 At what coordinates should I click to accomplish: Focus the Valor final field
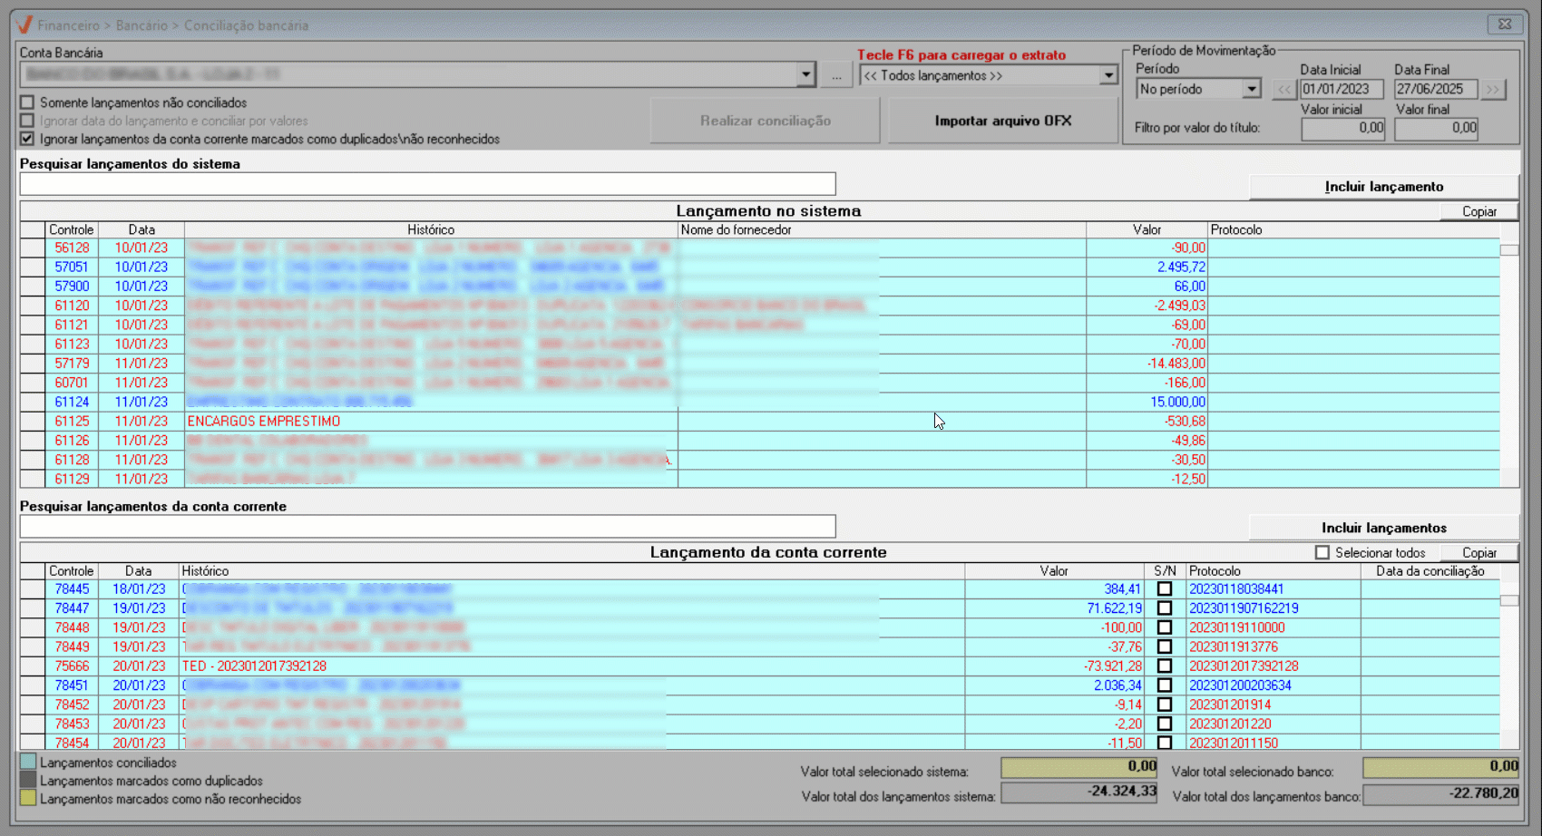pyautogui.click(x=1437, y=129)
